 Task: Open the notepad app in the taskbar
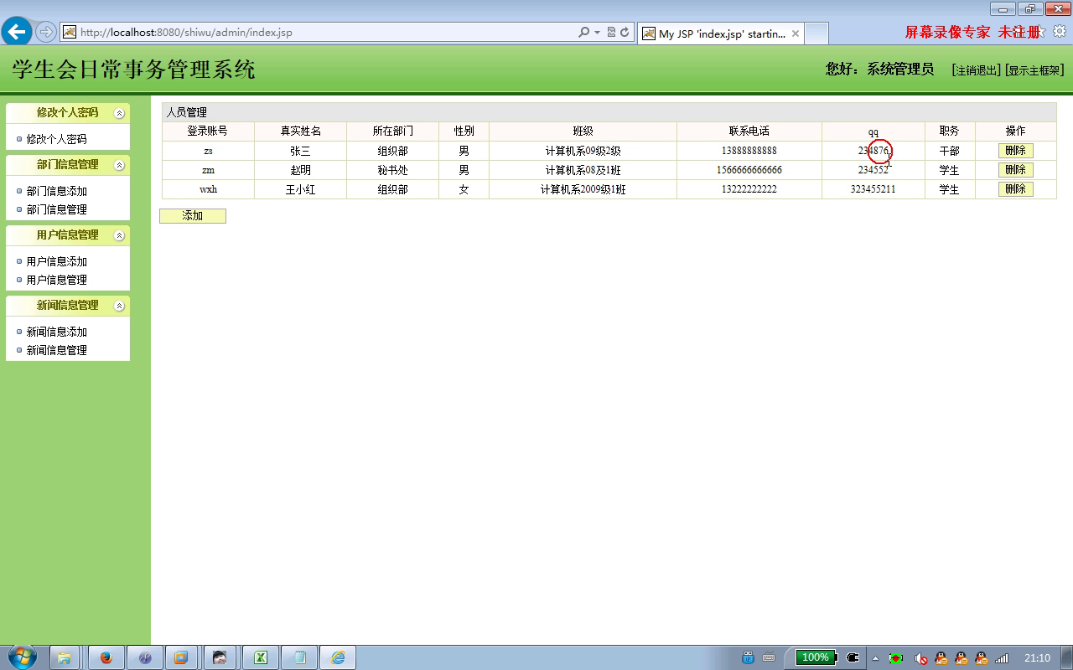pos(298,657)
